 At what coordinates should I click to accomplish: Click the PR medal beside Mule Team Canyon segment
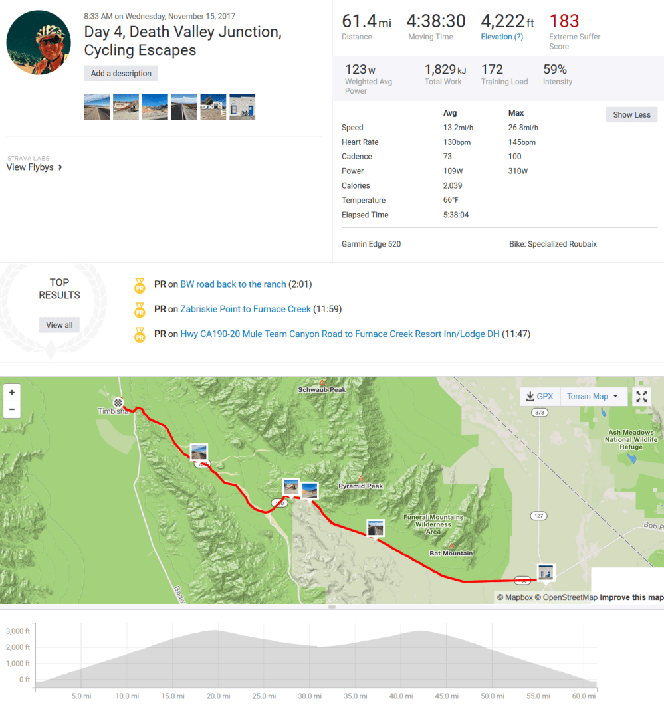click(x=140, y=334)
